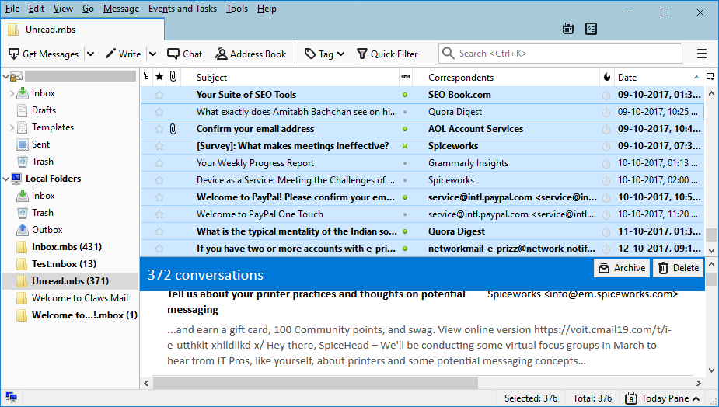Select the Drafts folder
Image resolution: width=719 pixels, height=407 pixels.
click(x=44, y=110)
